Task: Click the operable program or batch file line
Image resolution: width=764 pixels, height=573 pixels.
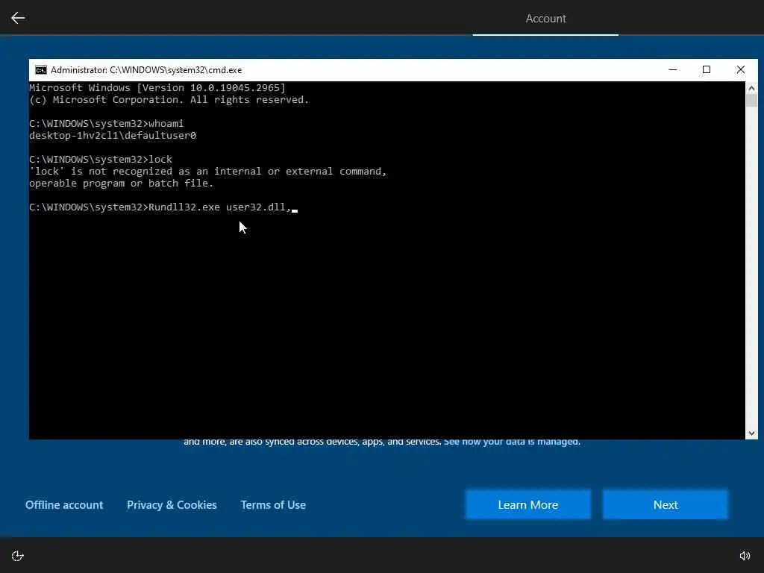Action: point(122,184)
